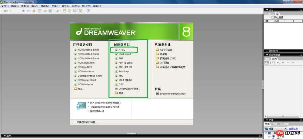Open the 站点(S) menu
Screen dimensions: 303x139
click(76, 6)
